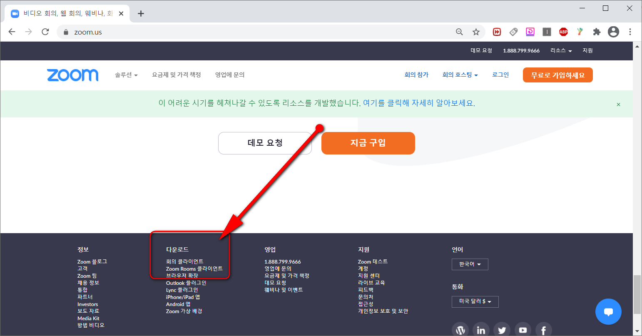Open 웨비나 및 이벤트 footer link
This screenshot has height=336, width=642.
(284, 290)
